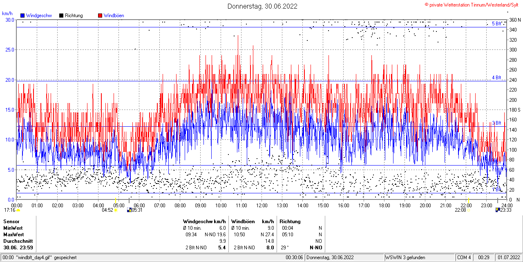523x262 pixels.
Task: Click the 05:31 moon time text
Action: (x=138, y=210)
